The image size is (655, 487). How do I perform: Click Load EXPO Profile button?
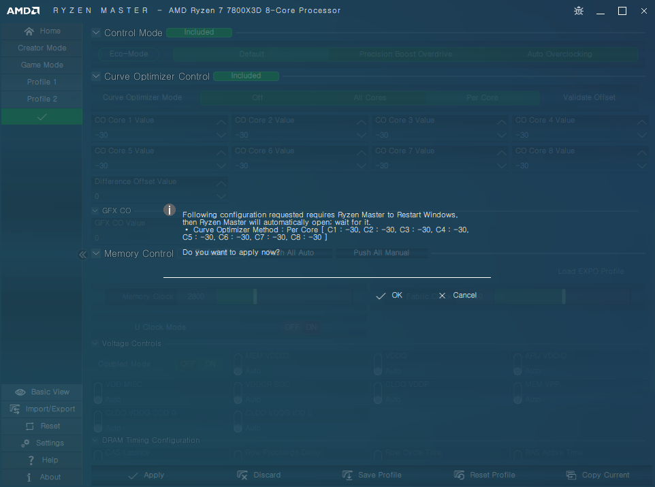(x=591, y=271)
